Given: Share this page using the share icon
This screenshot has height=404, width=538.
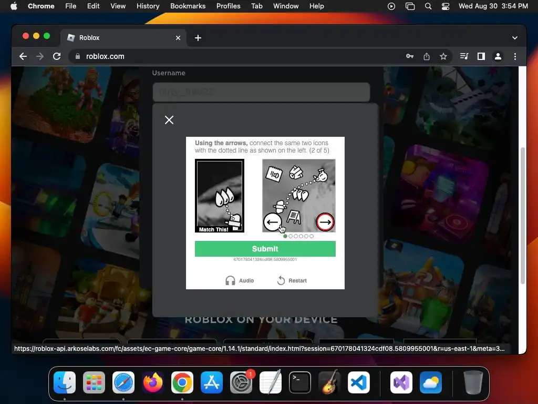Looking at the screenshot, I should coord(427,56).
